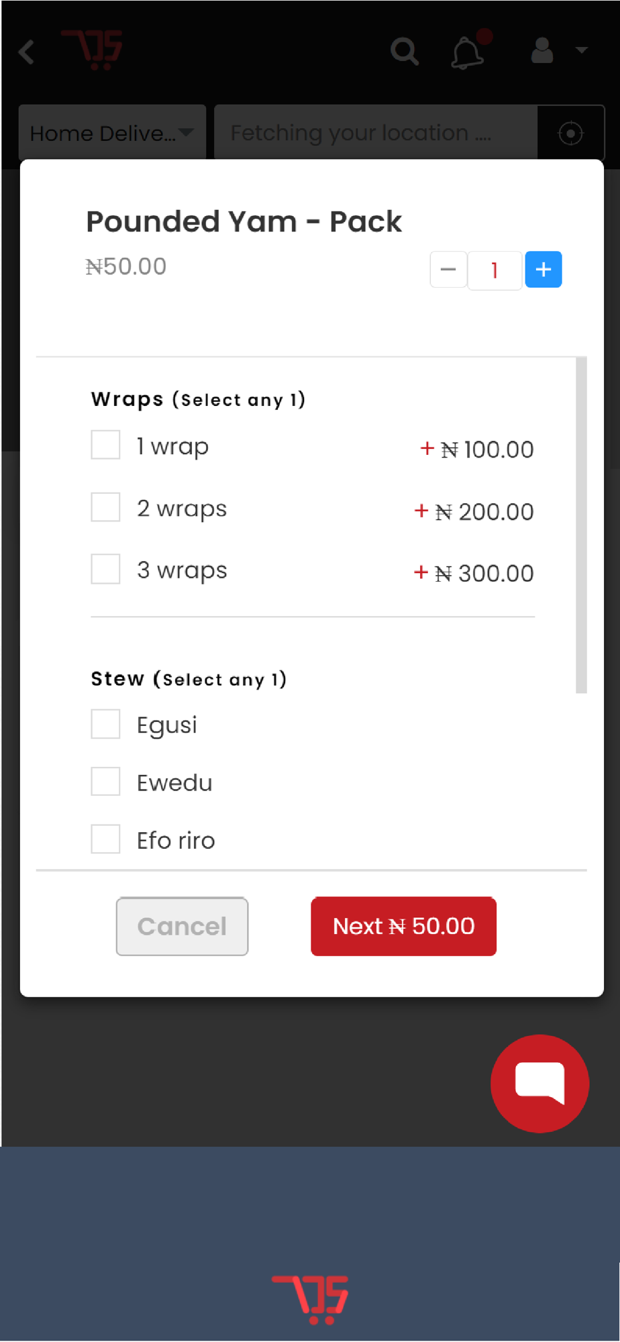This screenshot has height=1342, width=620.
Task: Decrease quantity with the minus button
Action: coord(448,270)
